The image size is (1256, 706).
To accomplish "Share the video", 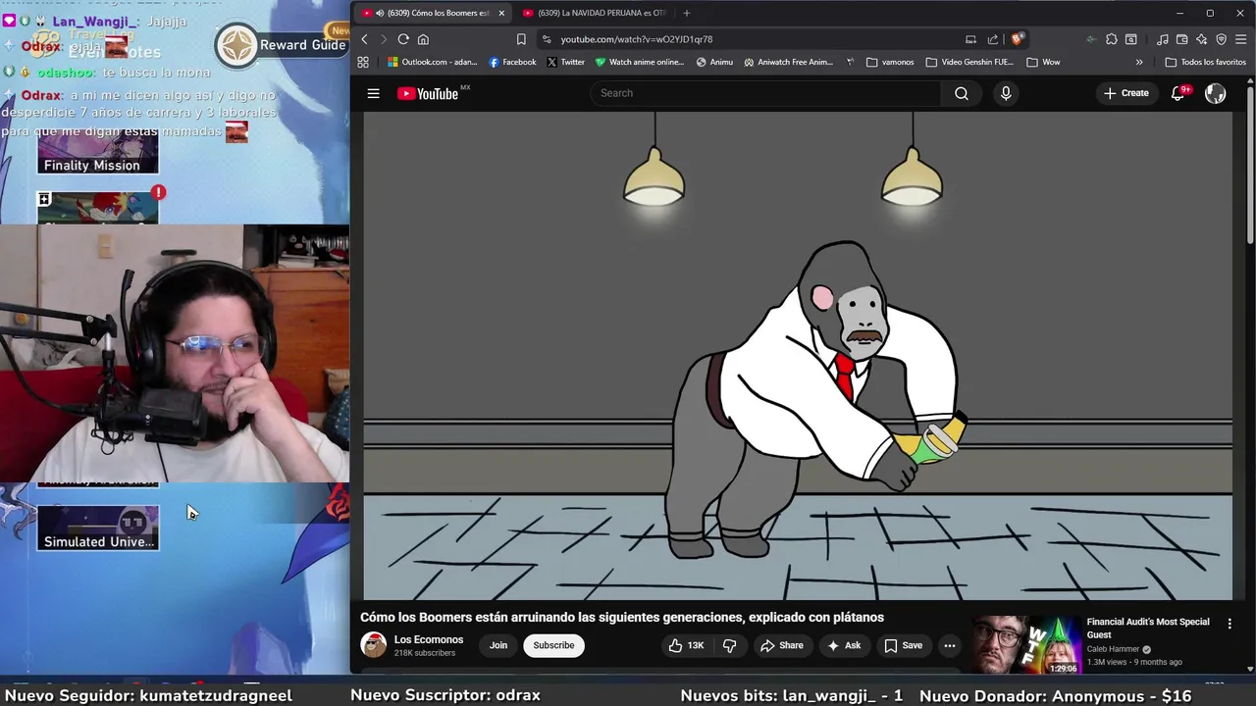I will click(x=782, y=645).
